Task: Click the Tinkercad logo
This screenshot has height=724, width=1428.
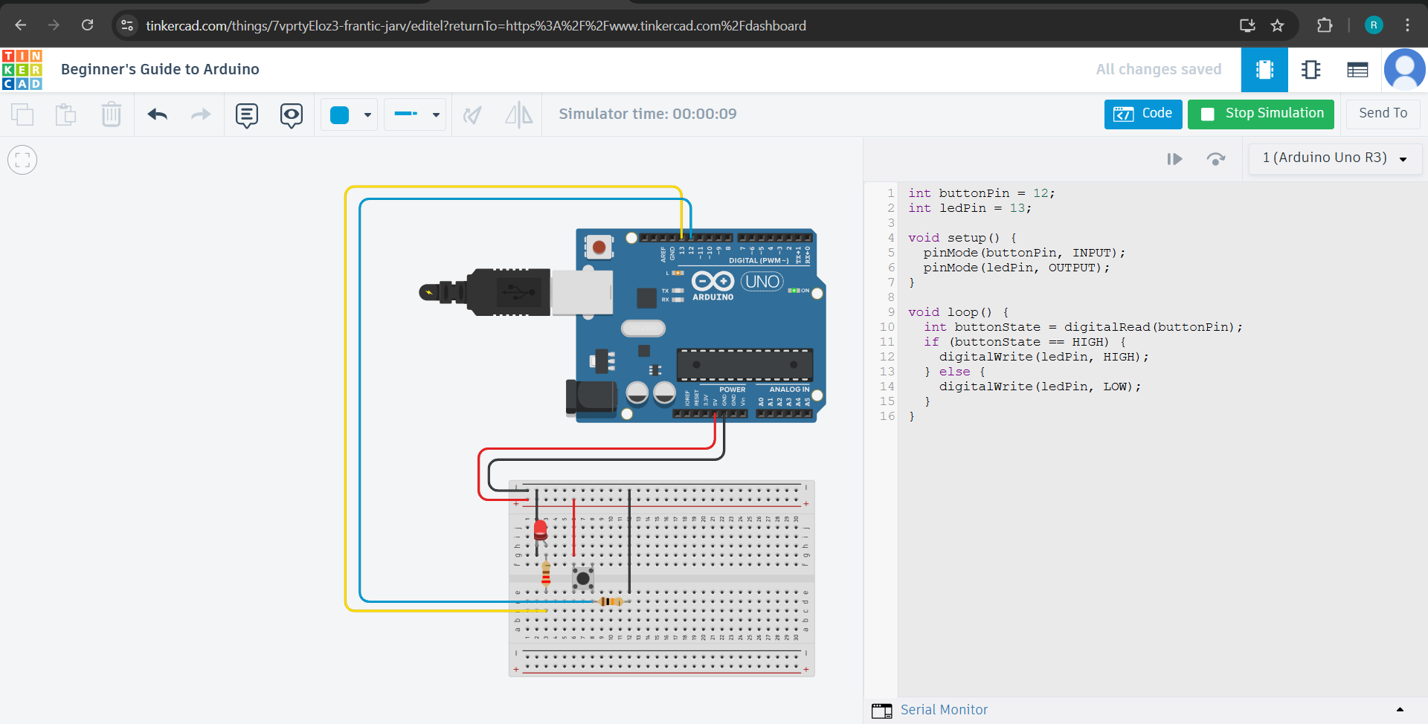Action: [x=22, y=69]
